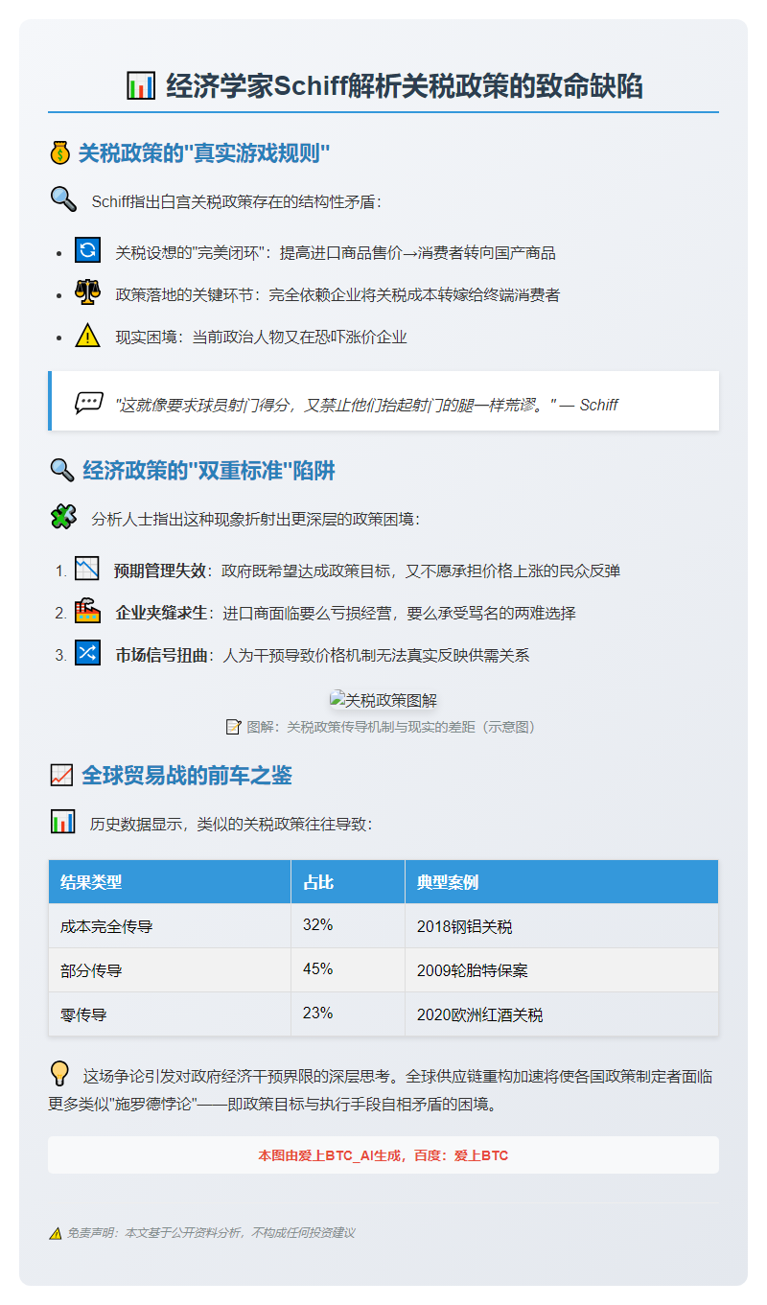The width and height of the screenshot is (767, 1305).
Task: Click the yellow warning triangle beside 现实困境
Action: [x=87, y=336]
